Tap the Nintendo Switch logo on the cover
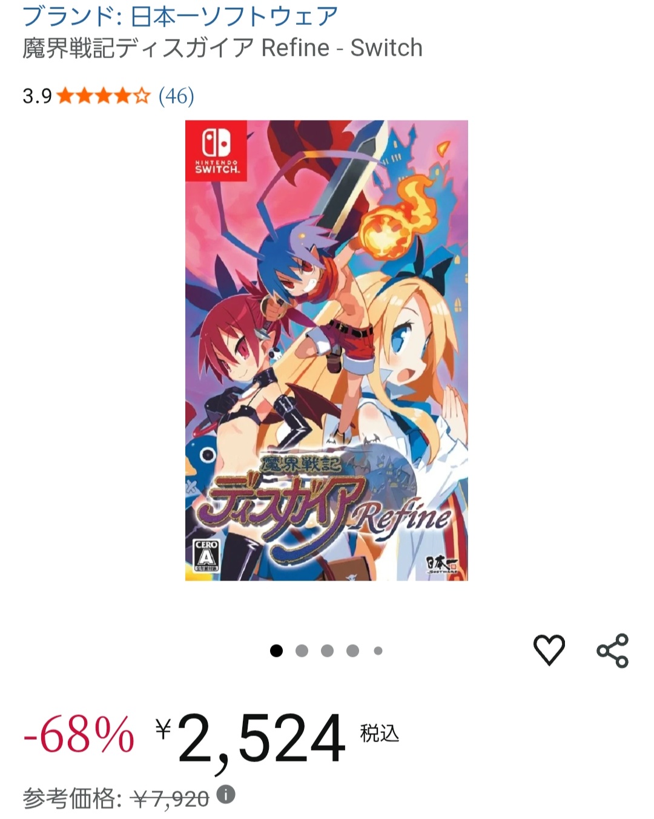654x819 pixels. pos(216,151)
